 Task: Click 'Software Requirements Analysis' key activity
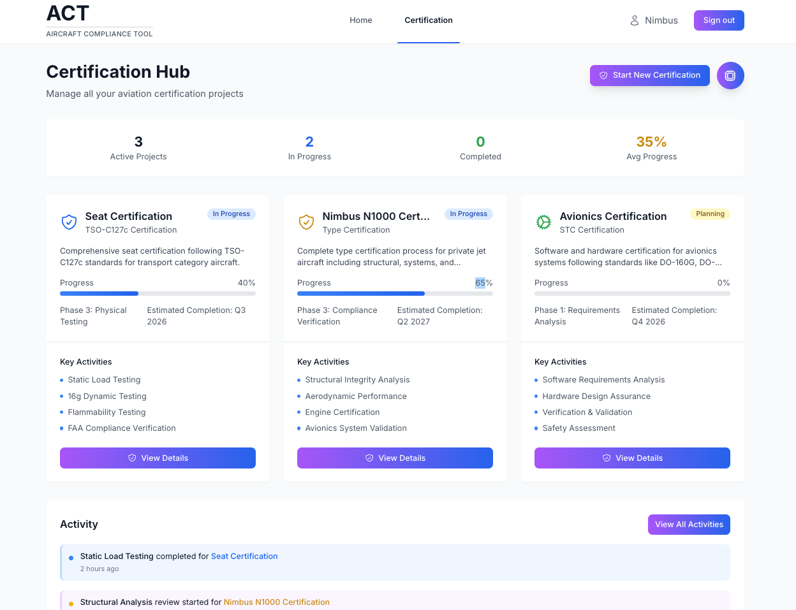pos(603,380)
